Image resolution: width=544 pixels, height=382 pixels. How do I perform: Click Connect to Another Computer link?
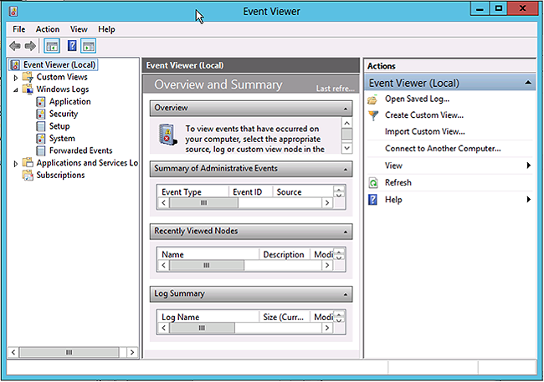[x=442, y=149]
